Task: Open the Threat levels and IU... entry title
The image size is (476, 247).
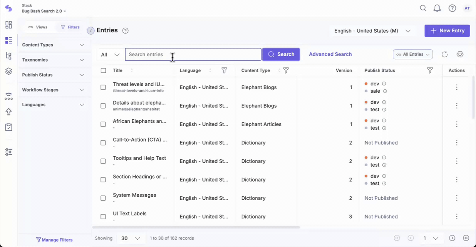Action: click(x=139, y=84)
